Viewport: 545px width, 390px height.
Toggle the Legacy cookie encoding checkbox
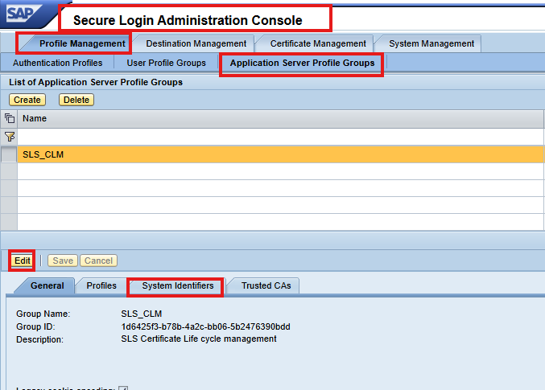[x=123, y=388]
